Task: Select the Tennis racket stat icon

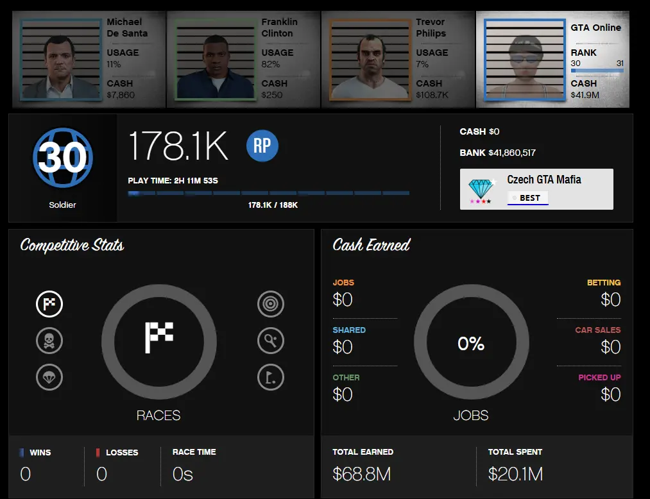Action: pyautogui.click(x=271, y=341)
